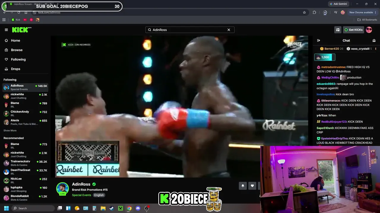380x213 pixels.
Task: Open the user profile avatar menu
Action: [x=369, y=30]
